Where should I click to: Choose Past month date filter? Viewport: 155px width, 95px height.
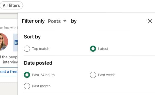(x=27, y=86)
